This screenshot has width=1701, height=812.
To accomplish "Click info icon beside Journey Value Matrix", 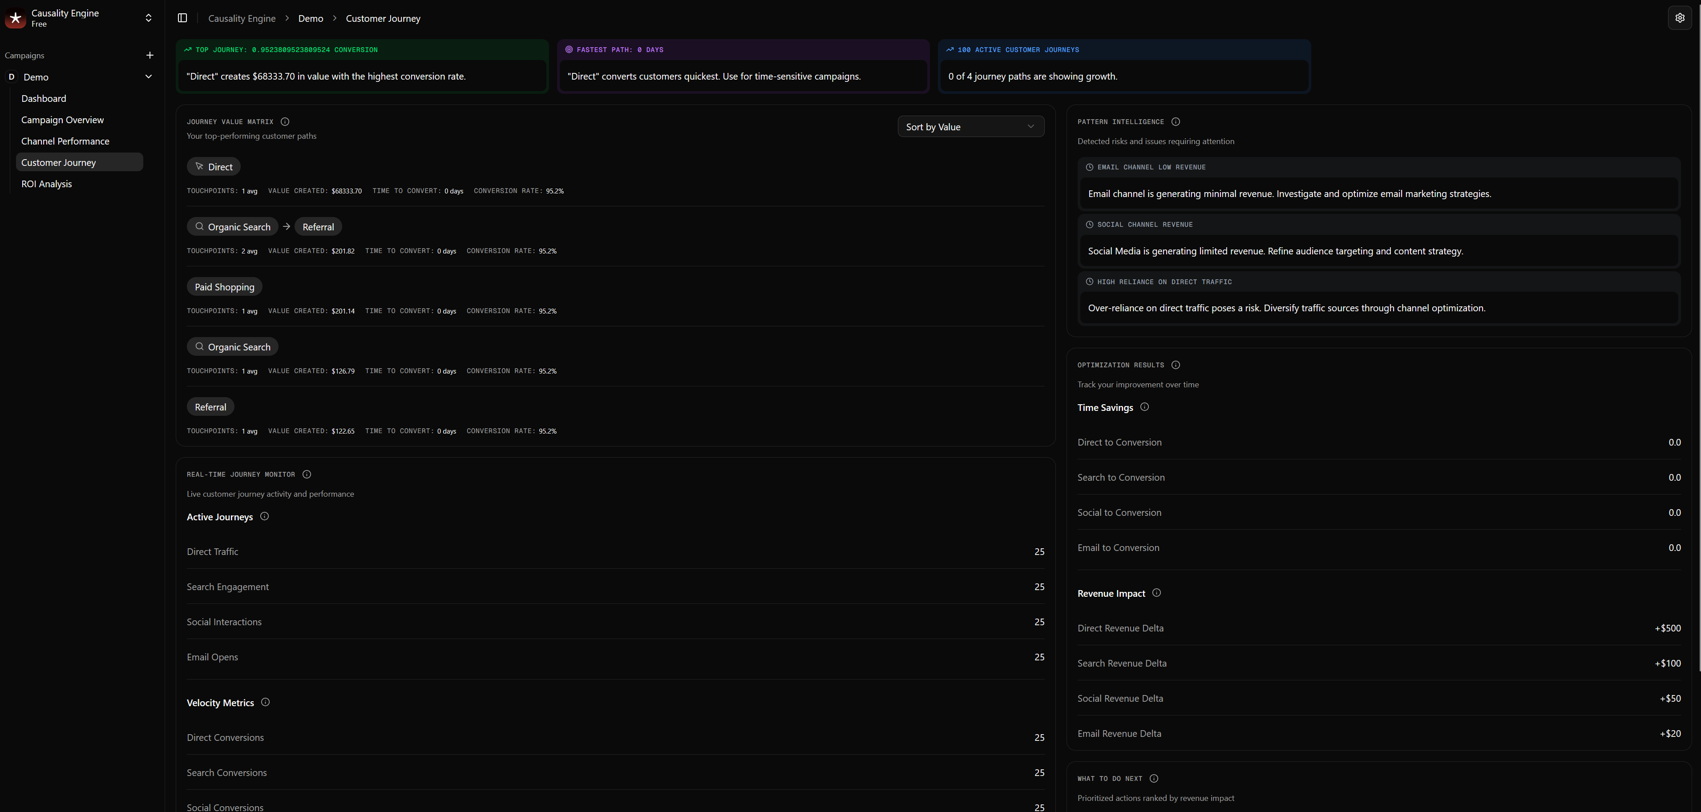I will click(x=285, y=122).
